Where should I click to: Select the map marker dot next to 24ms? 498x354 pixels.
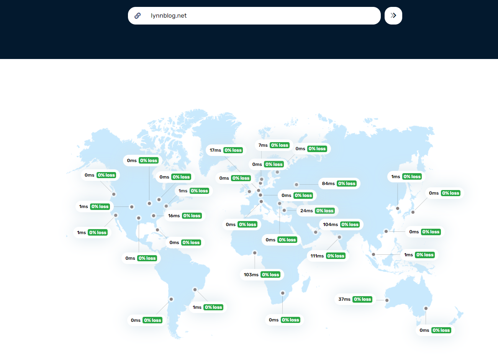[x=285, y=210]
